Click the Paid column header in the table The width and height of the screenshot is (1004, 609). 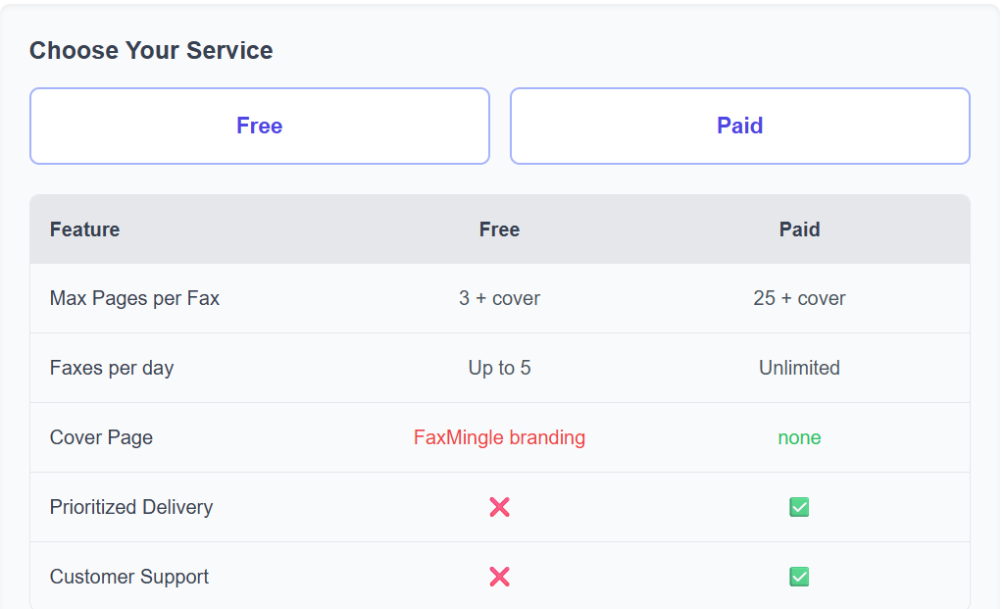799,229
